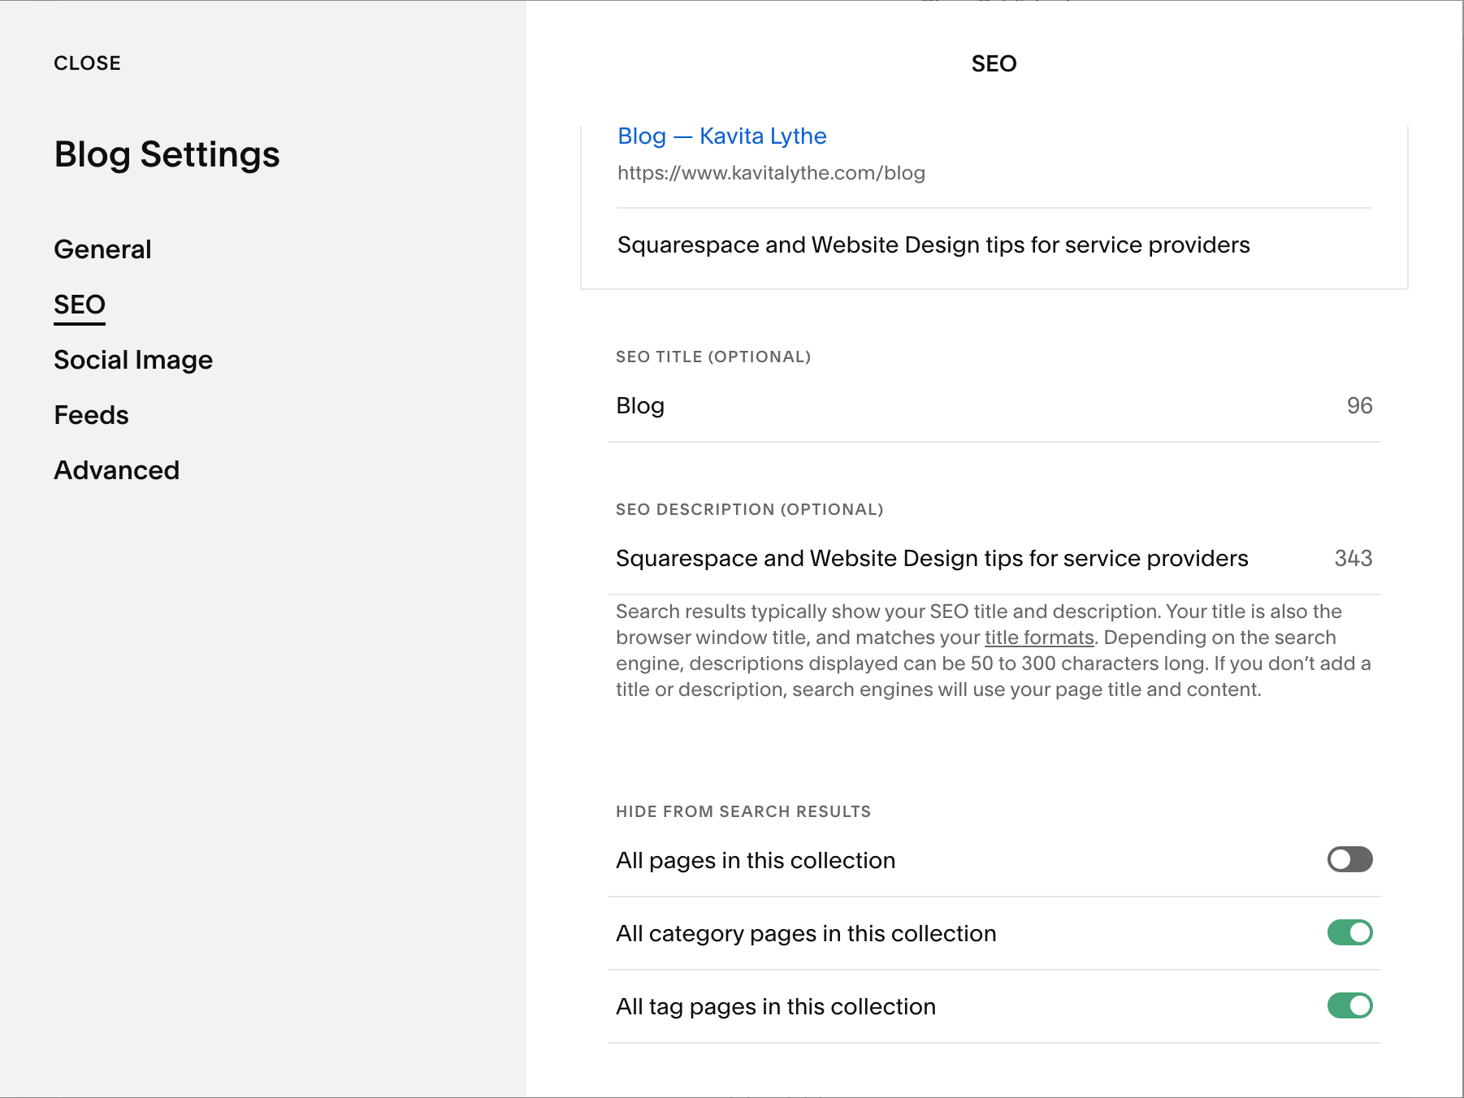Turn off hiding all category pages toggle
The width and height of the screenshot is (1464, 1098).
pos(1349,932)
